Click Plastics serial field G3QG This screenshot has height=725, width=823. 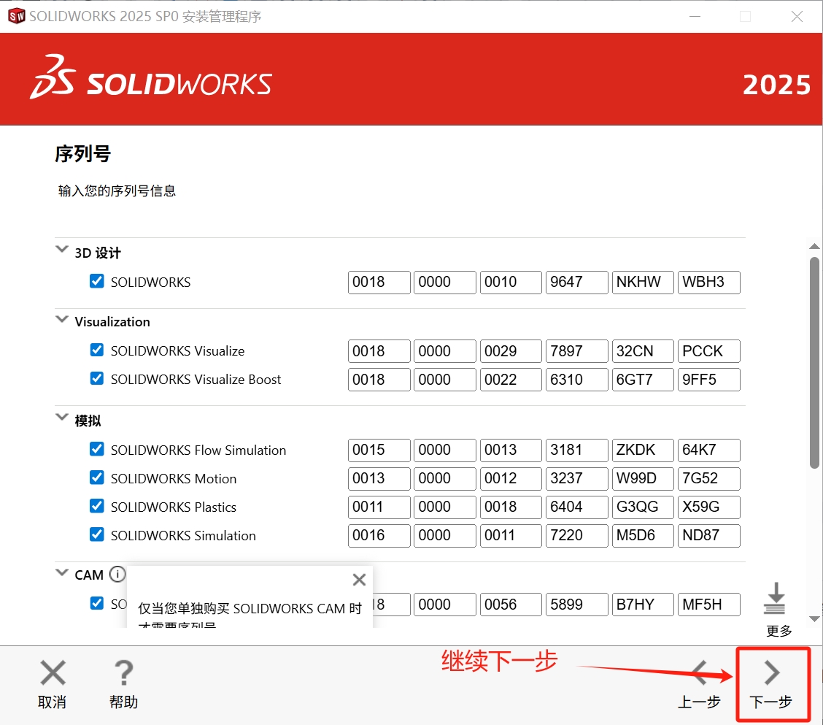643,507
